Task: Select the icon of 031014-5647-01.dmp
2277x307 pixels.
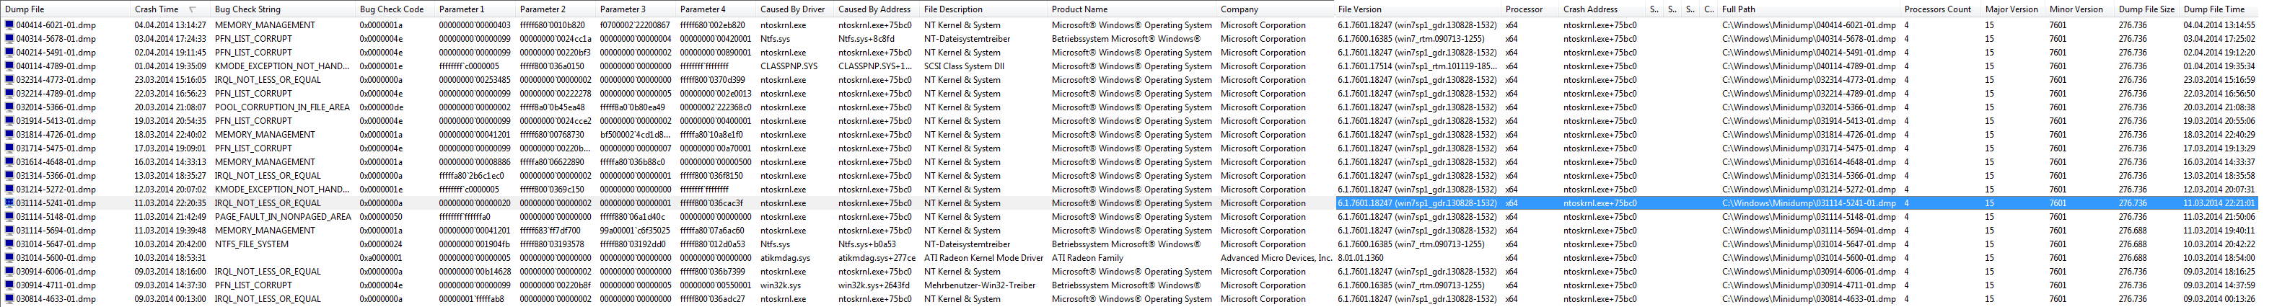Action: pyautogui.click(x=9, y=244)
